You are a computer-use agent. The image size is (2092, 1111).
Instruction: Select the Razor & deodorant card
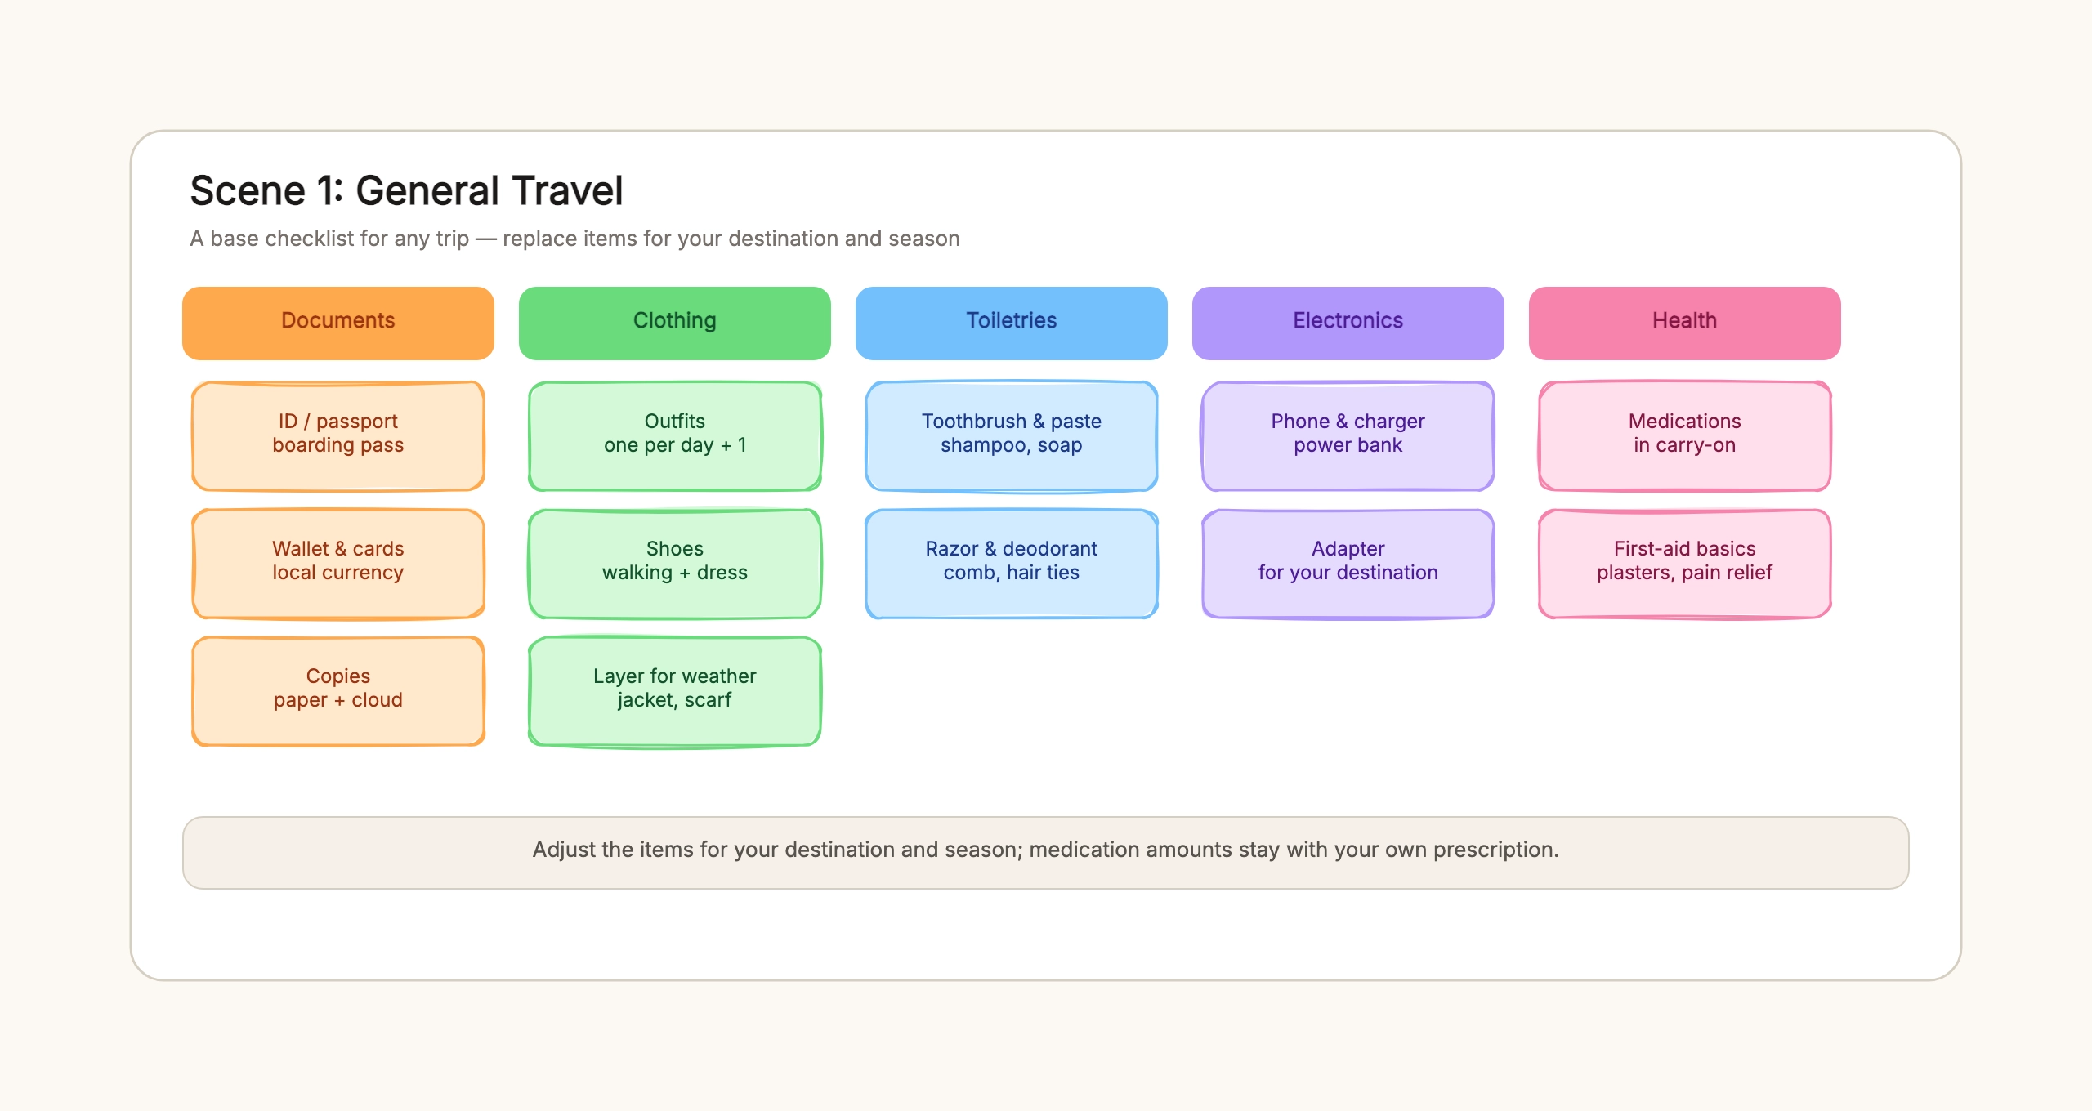(x=1012, y=563)
